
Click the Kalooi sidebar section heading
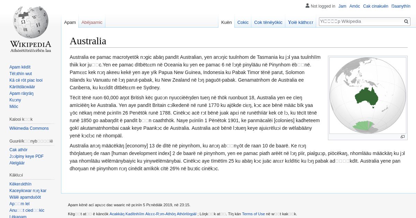tap(21, 119)
